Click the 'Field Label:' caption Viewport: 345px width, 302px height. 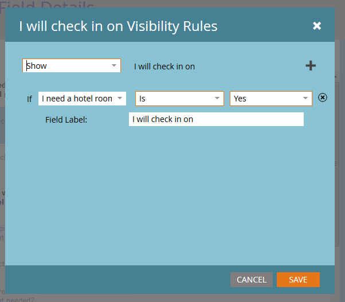click(66, 120)
